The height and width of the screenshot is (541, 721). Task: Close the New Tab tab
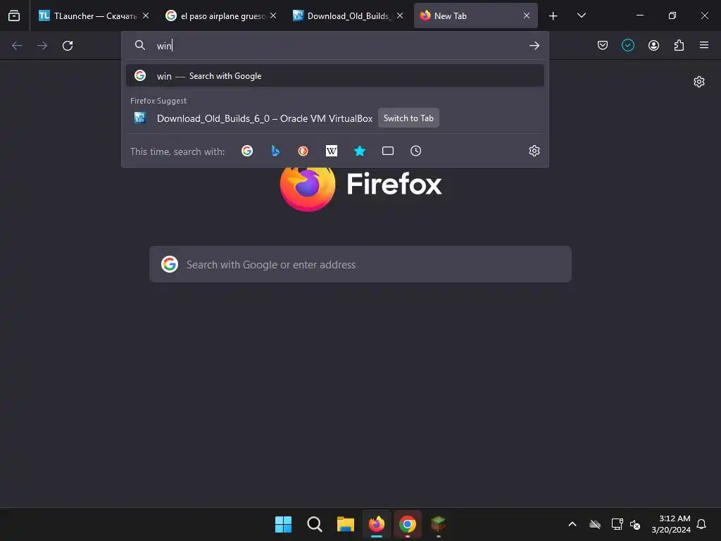[x=527, y=15]
